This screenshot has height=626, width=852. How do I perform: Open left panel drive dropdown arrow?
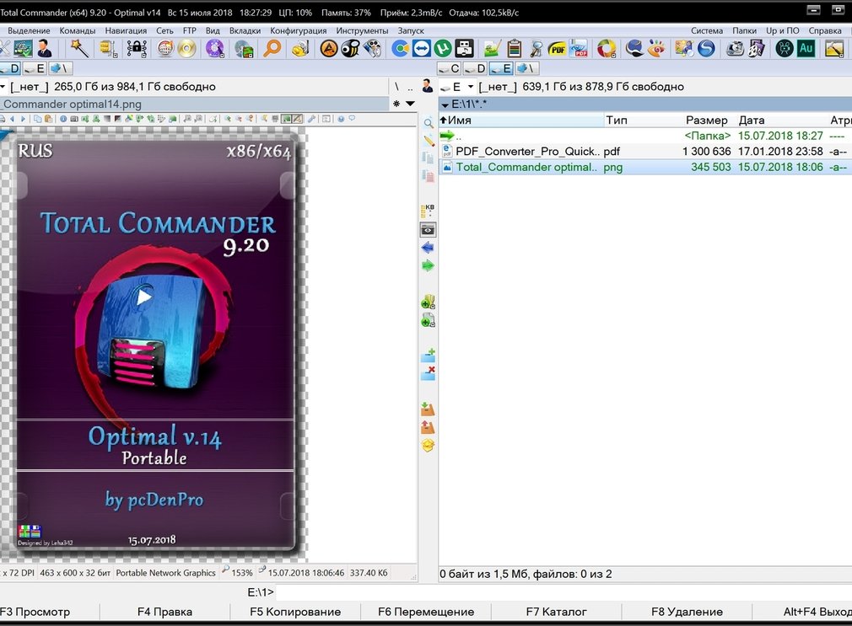tap(3, 86)
